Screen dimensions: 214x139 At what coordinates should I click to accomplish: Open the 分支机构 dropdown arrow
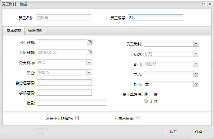coord(89,62)
